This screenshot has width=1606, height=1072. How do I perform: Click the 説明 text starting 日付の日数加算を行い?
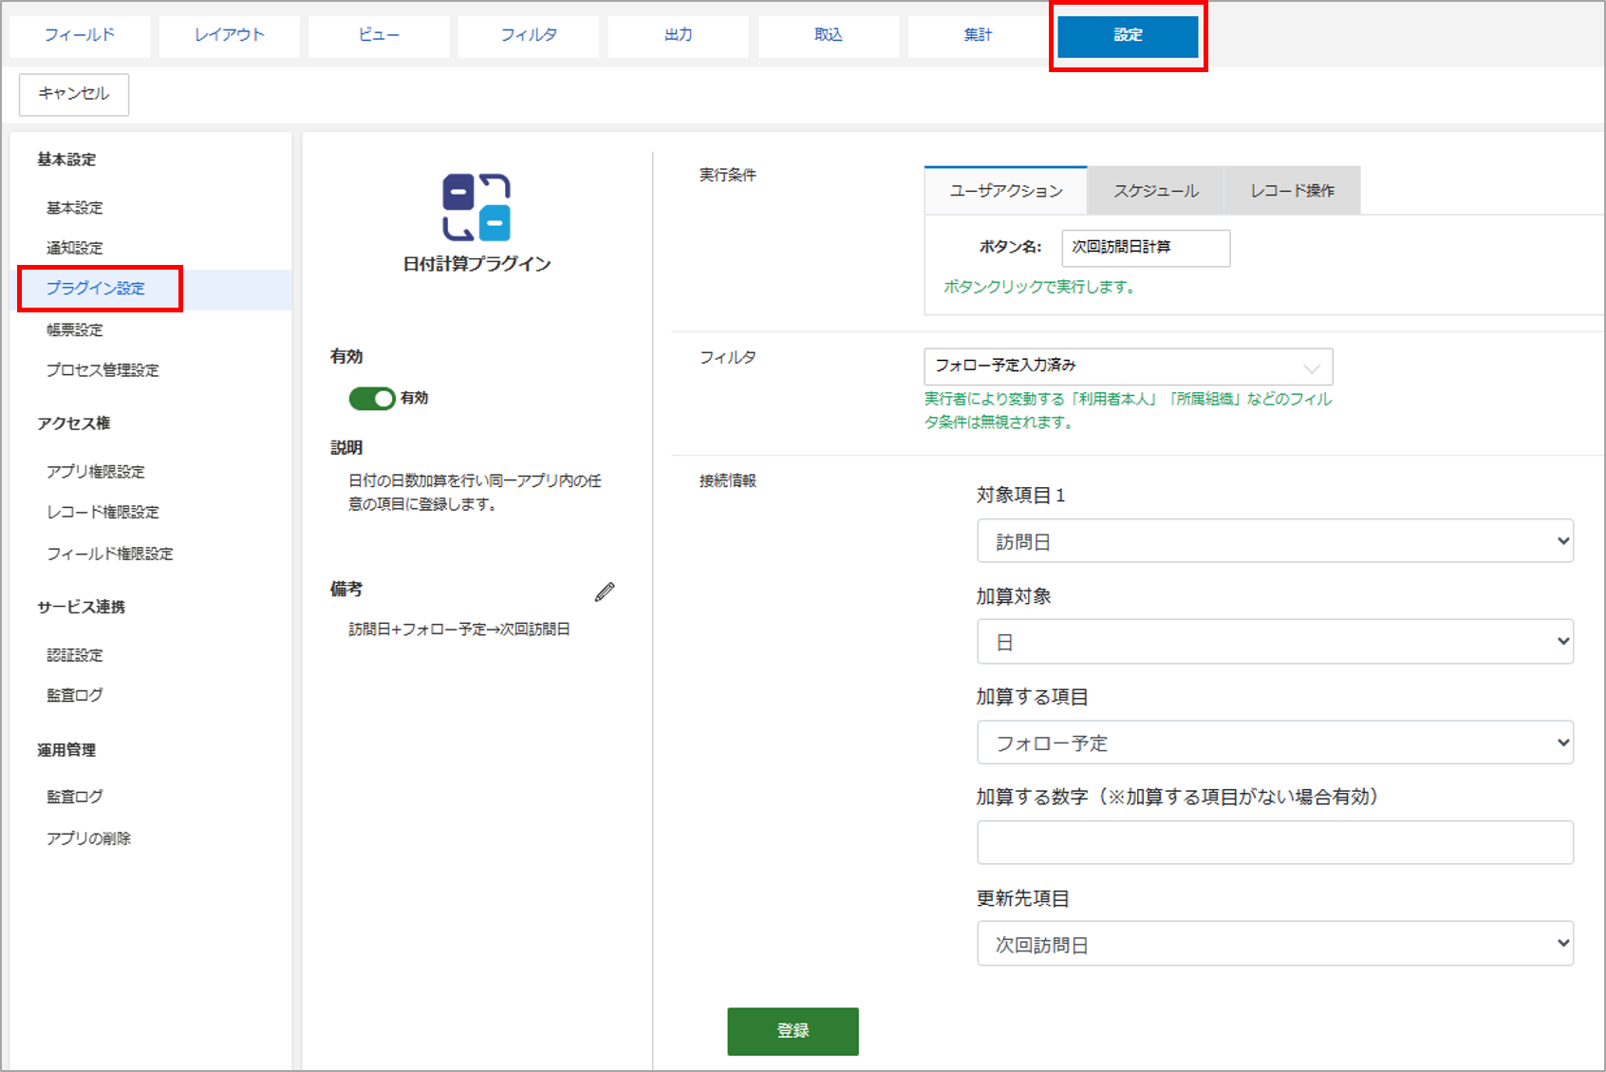(475, 493)
